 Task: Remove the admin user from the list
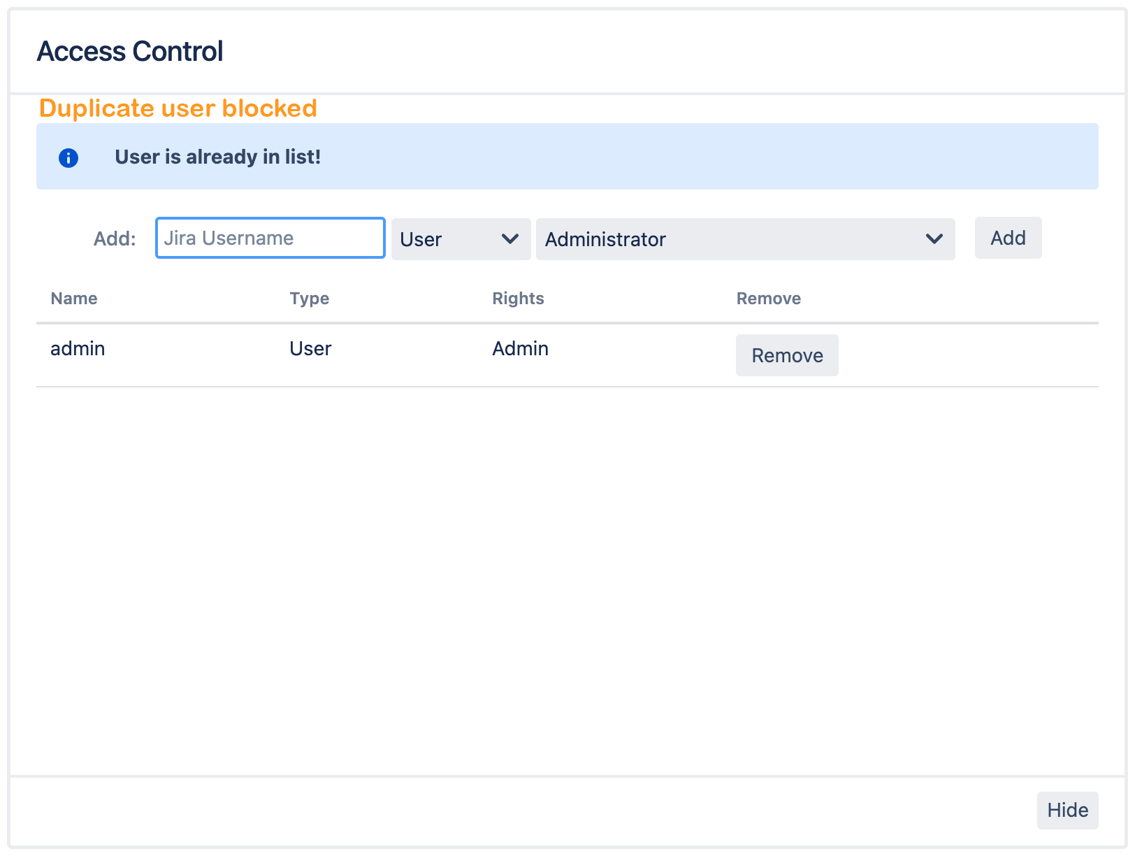[787, 355]
